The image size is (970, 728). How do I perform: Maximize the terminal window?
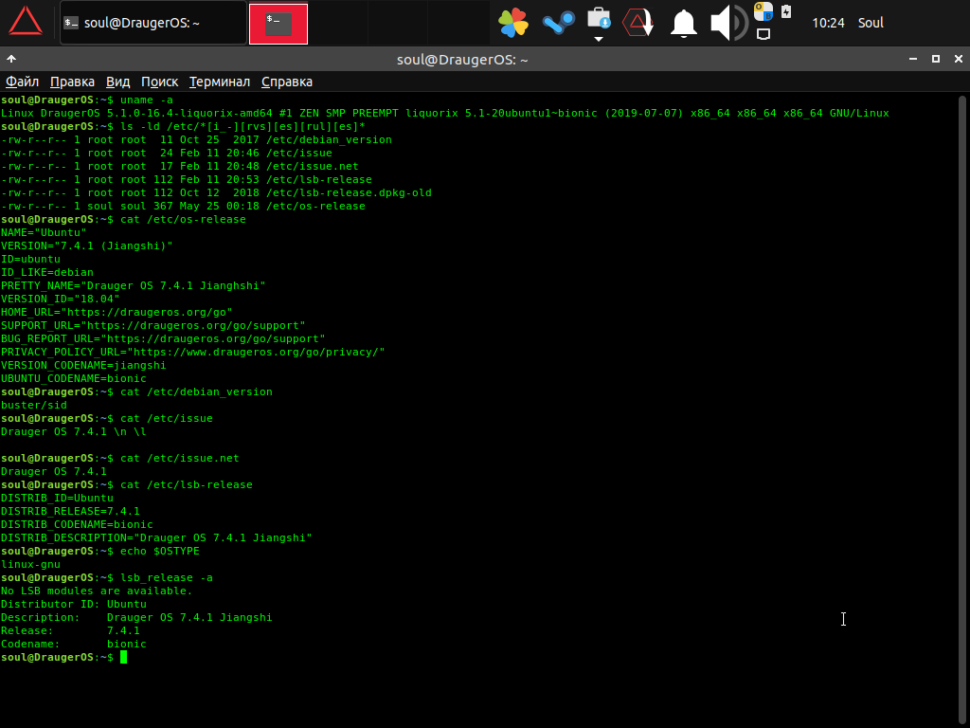pyautogui.click(x=936, y=59)
